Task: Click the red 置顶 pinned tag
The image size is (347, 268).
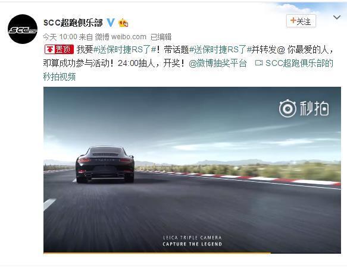Action: tap(59, 49)
